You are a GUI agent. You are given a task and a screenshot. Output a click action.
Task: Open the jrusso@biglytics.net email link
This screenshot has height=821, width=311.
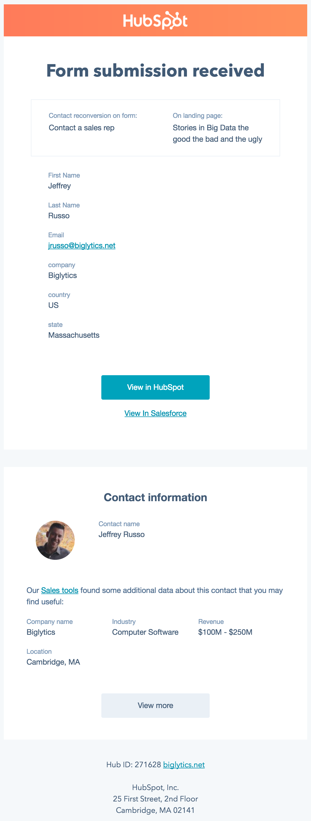[82, 245]
